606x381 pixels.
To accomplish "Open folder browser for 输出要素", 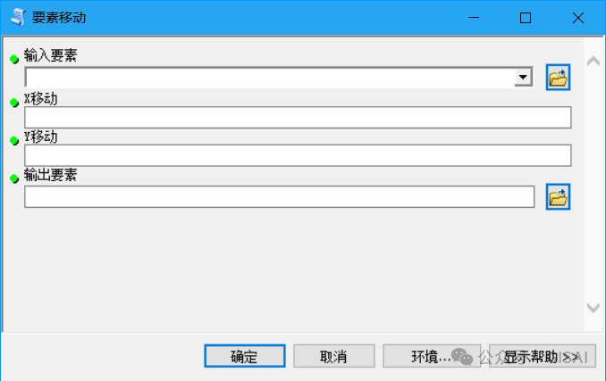I will (558, 197).
